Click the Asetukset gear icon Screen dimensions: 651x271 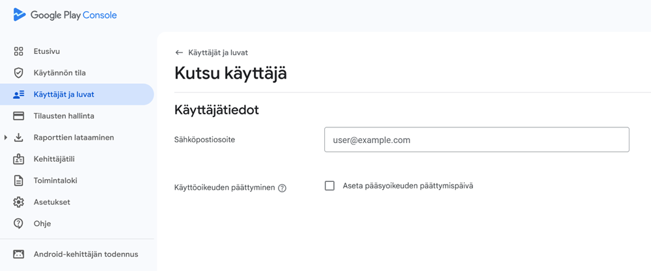(19, 202)
